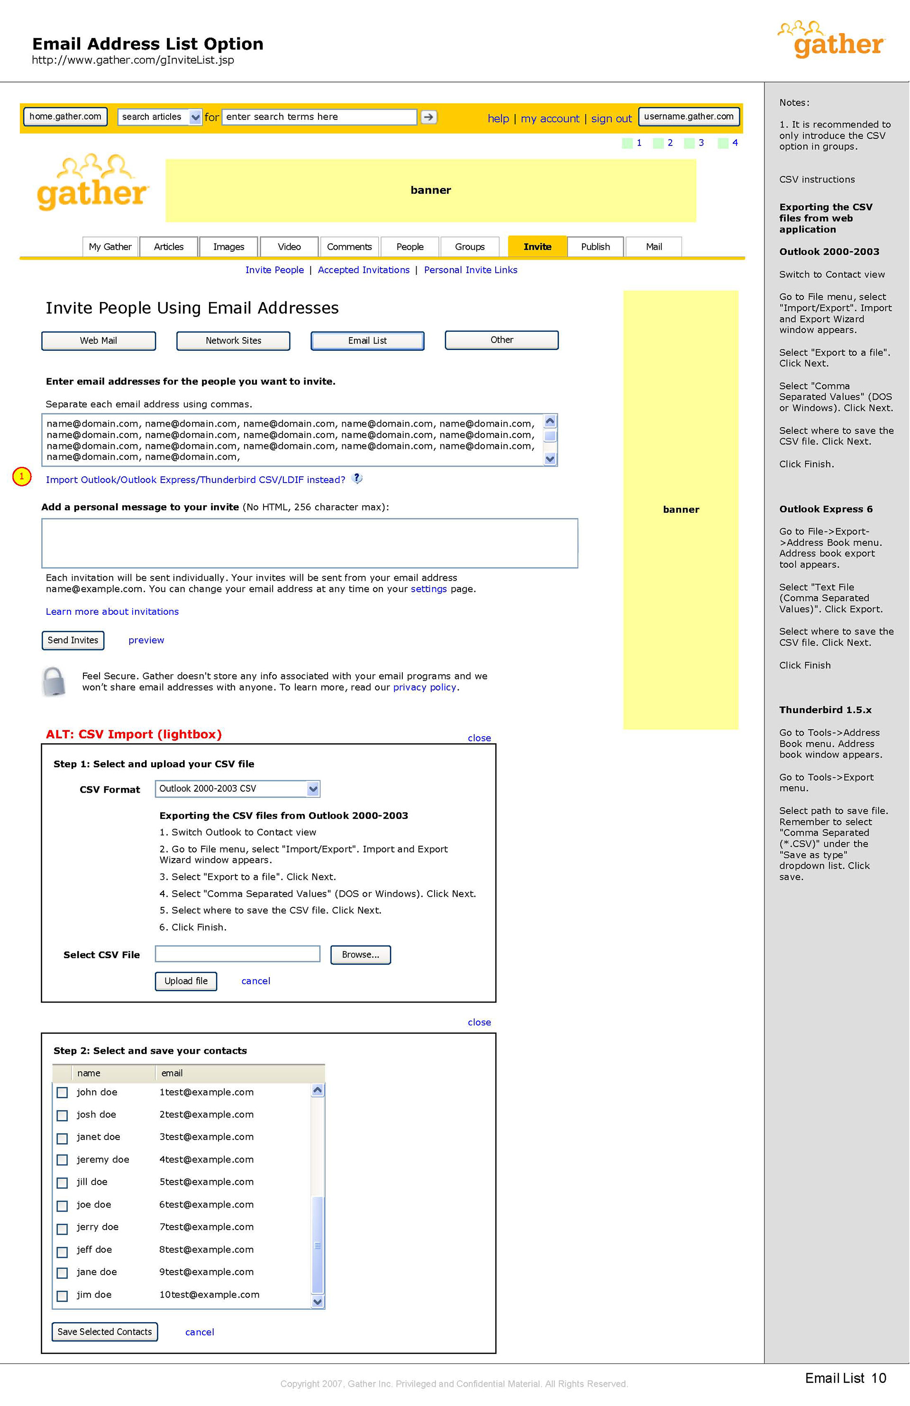The image size is (910, 1406).
Task: Check the jerry doe contact checkbox
Action: click(x=62, y=1229)
